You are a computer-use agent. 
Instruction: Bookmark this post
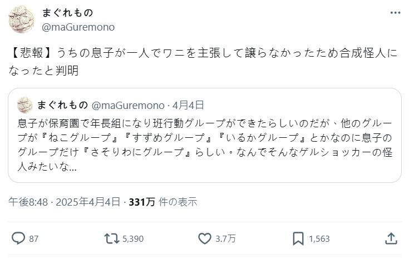(x=298, y=238)
